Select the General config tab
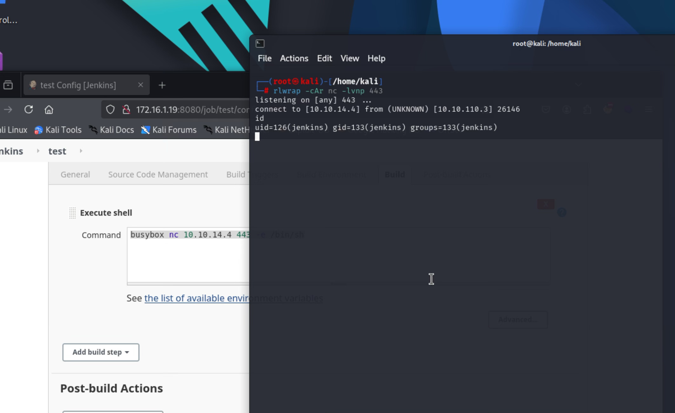The height and width of the screenshot is (413, 675). pos(75,174)
